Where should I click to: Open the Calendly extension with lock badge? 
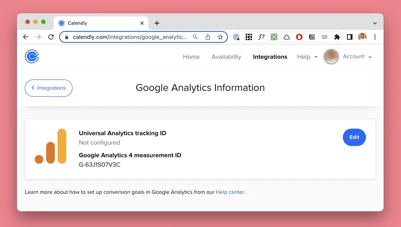236,37
